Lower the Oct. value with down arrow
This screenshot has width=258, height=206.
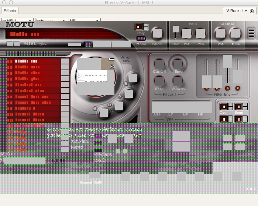pyautogui.click(x=230, y=108)
